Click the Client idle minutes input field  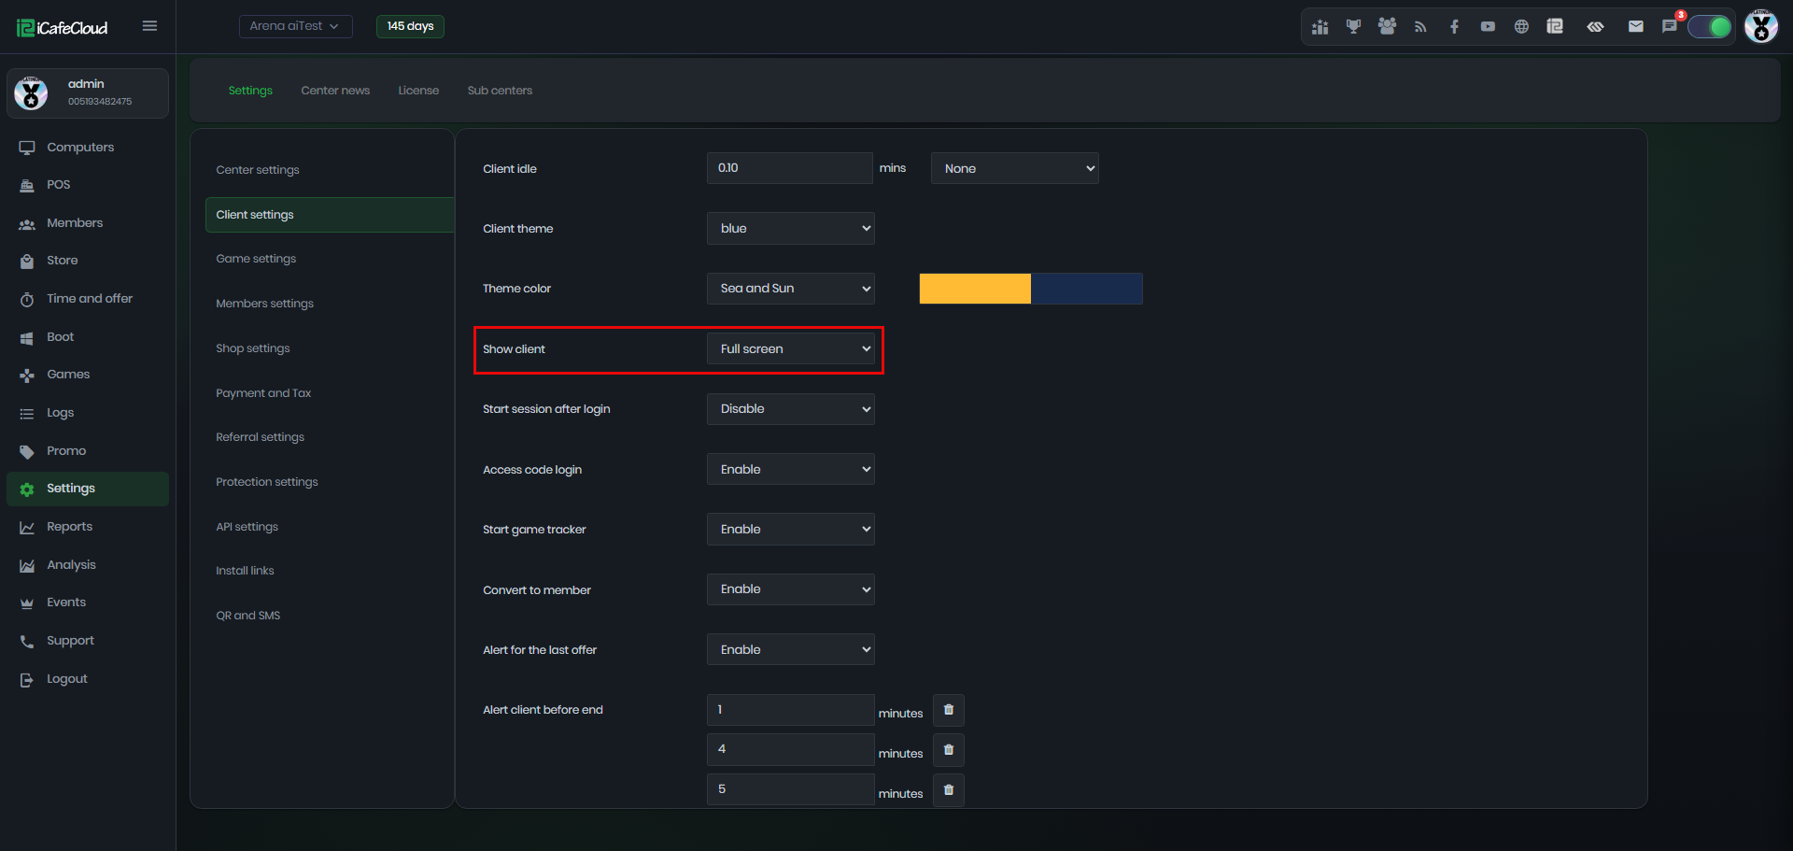[790, 168]
